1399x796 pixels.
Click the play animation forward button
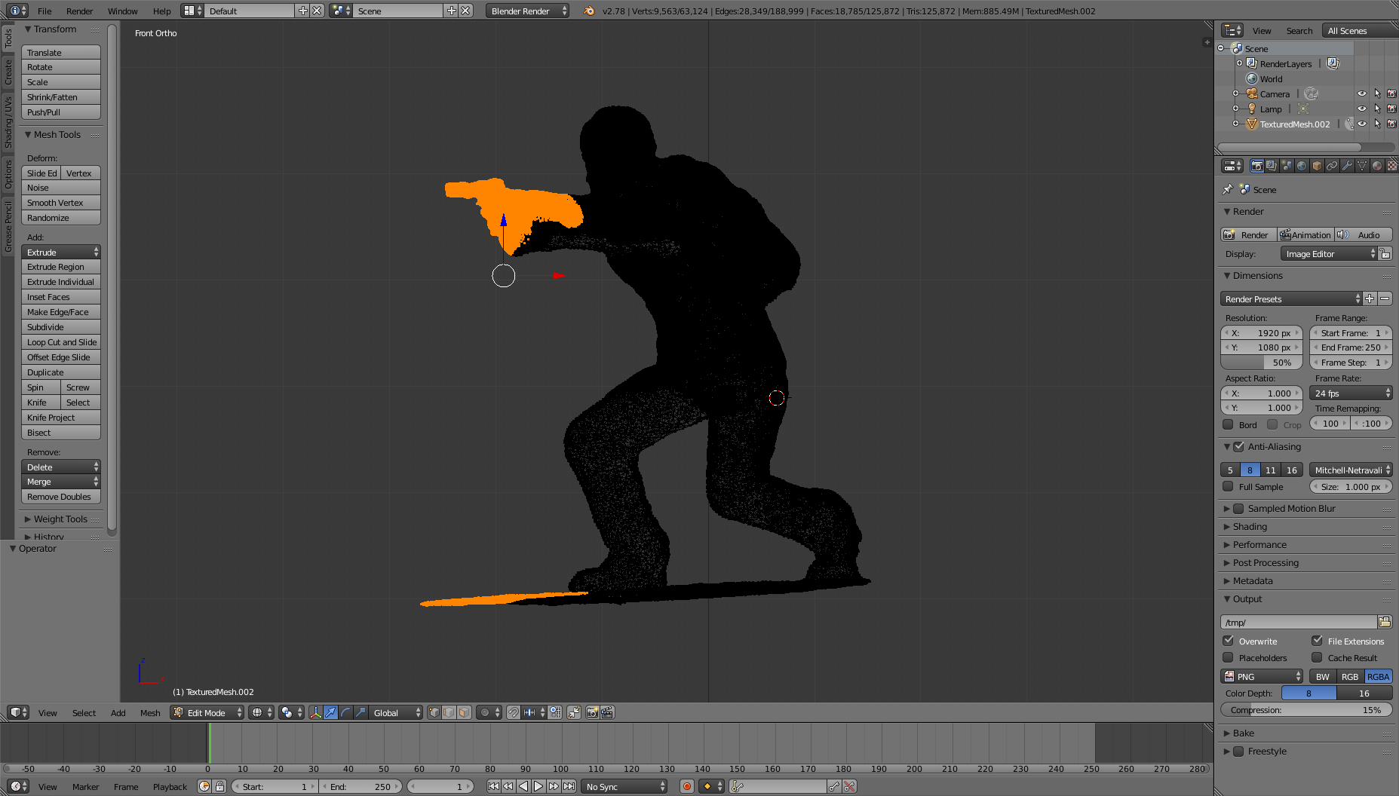coord(538,786)
